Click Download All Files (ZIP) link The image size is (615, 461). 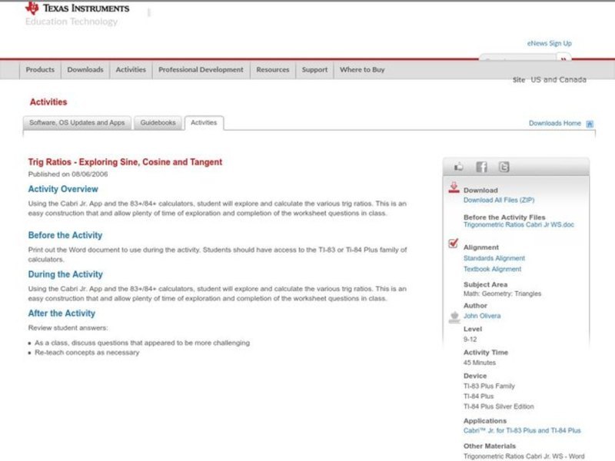pyautogui.click(x=499, y=200)
